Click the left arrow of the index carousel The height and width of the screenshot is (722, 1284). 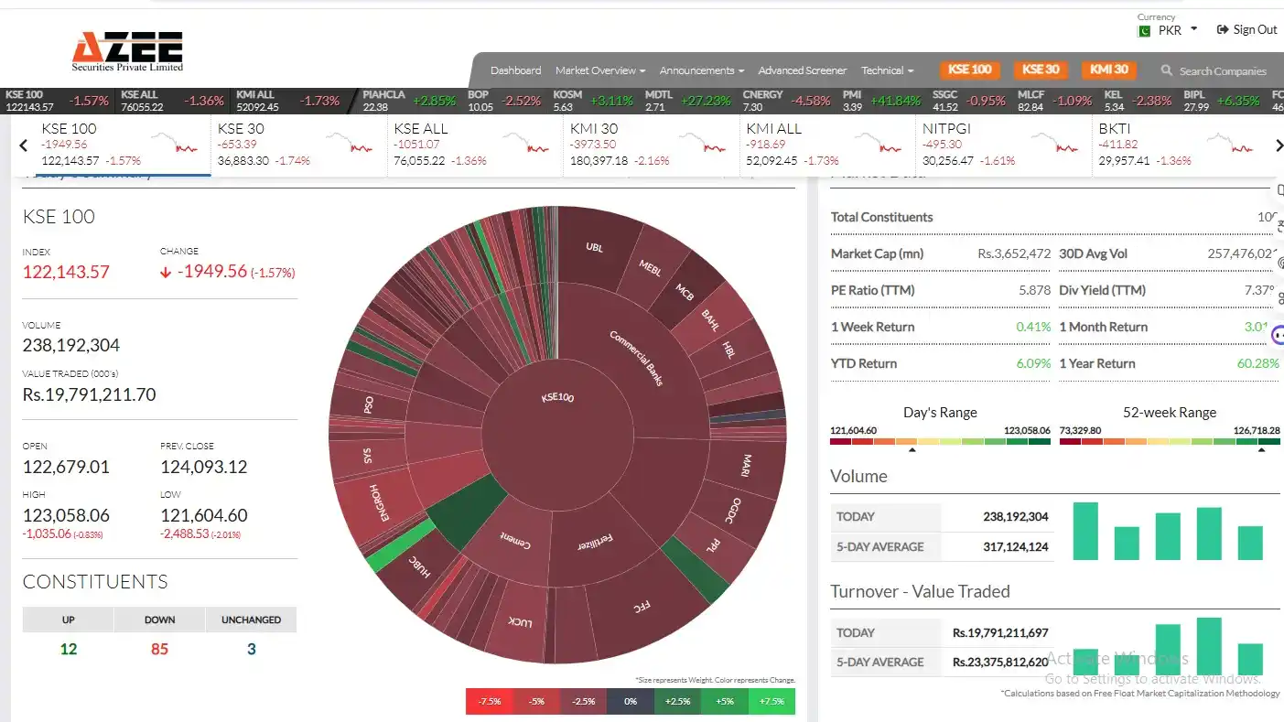pyautogui.click(x=24, y=145)
